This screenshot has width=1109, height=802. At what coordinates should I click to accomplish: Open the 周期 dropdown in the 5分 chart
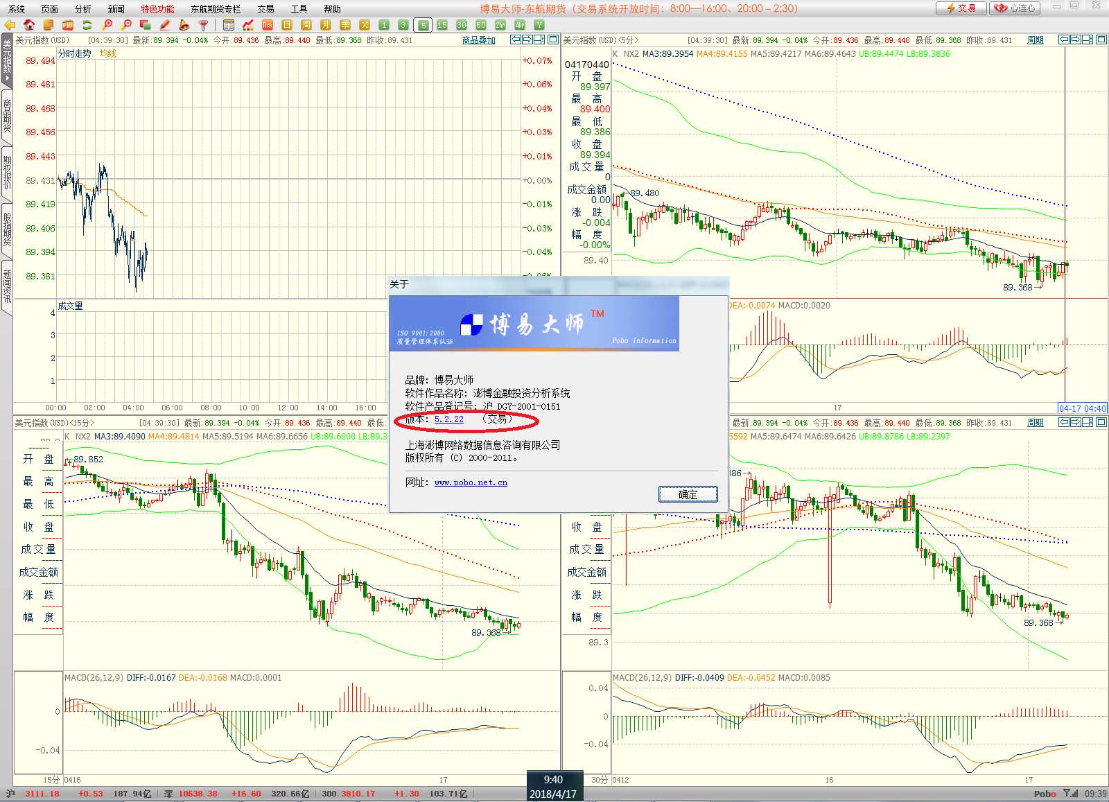[x=1036, y=40]
